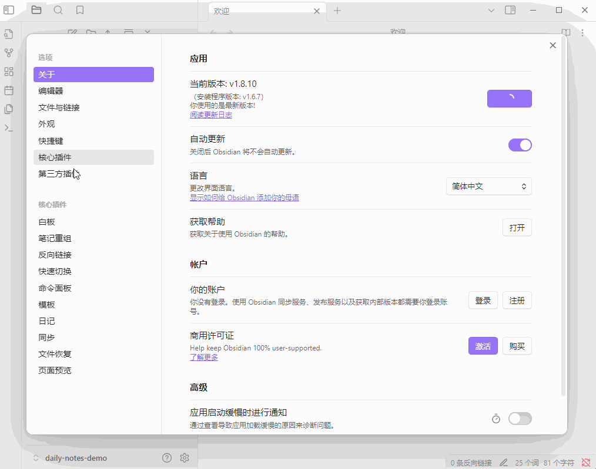The image size is (596, 469).
Task: Click the 25 个词 word count
Action: [527, 463]
